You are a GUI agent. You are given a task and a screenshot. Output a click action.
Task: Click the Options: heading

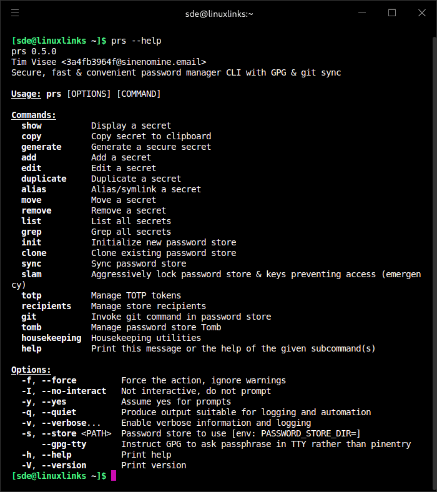point(31,370)
